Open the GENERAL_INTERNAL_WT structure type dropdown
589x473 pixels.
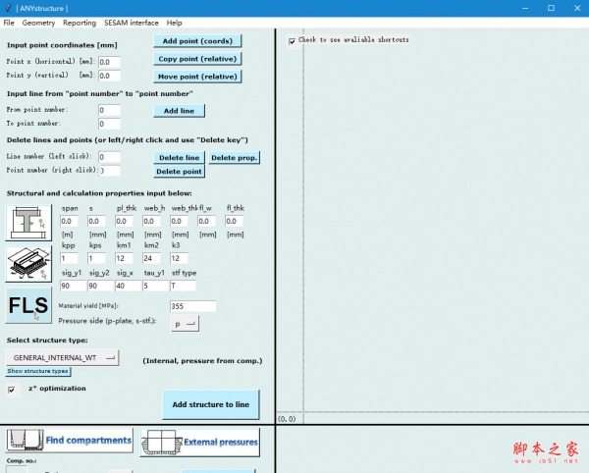63,358
